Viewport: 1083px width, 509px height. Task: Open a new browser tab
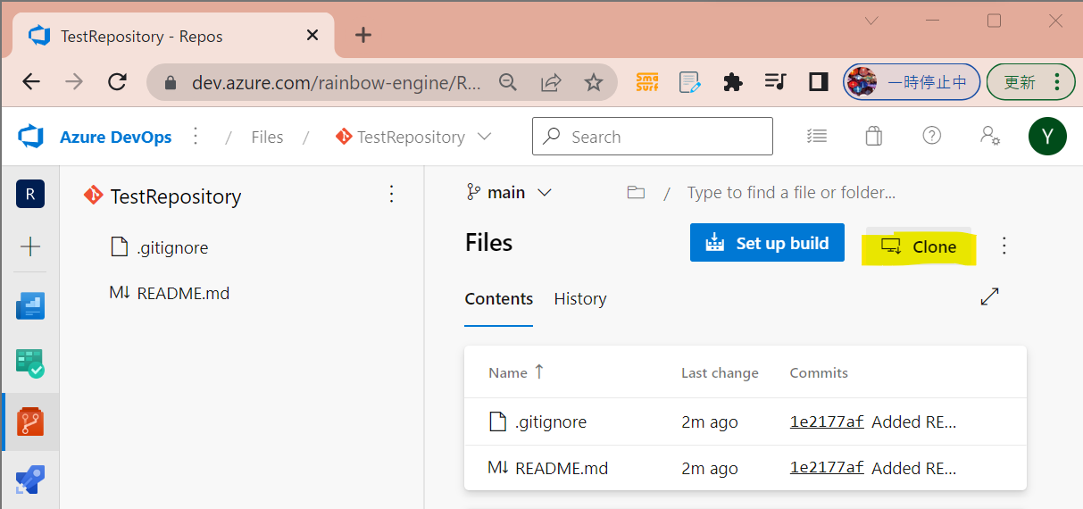(362, 35)
